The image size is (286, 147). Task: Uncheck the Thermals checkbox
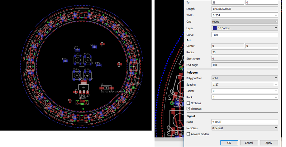[x=188, y=109]
